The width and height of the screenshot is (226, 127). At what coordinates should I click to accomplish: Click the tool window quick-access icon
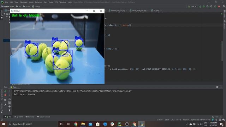click(2, 120)
